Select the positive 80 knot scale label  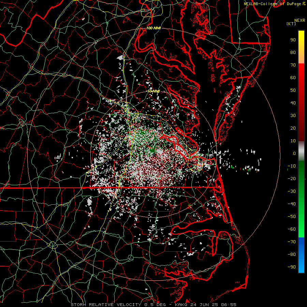click(x=293, y=52)
